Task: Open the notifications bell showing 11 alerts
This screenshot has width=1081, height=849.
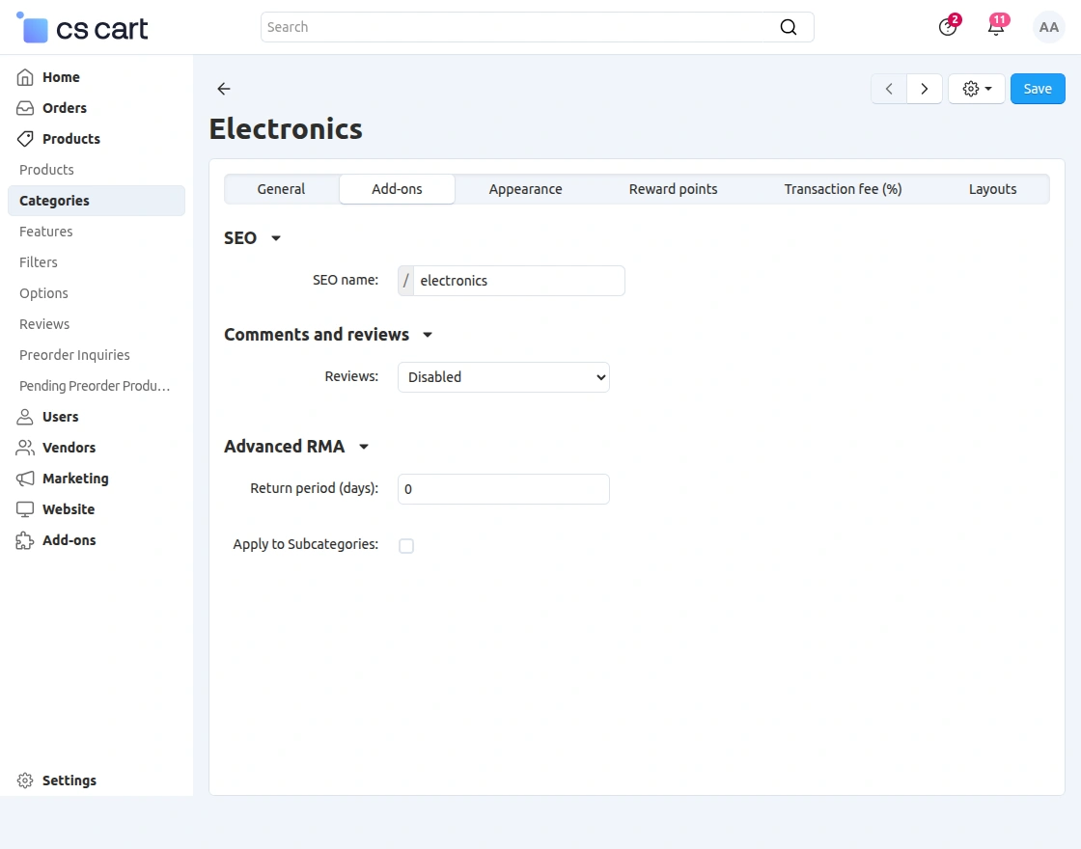Action: click(995, 27)
